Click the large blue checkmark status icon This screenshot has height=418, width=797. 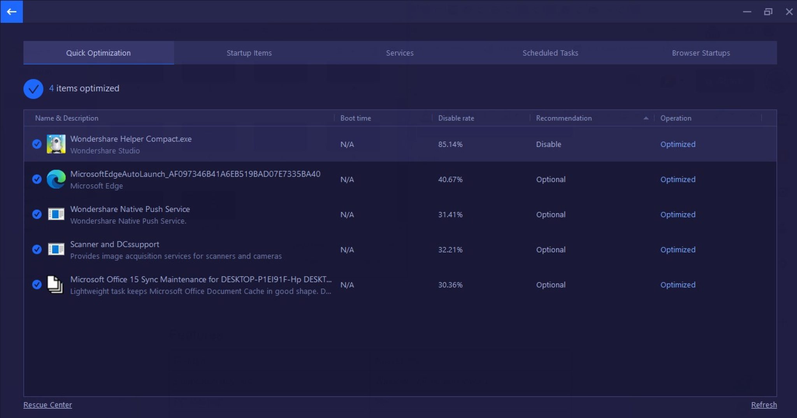[x=33, y=89]
